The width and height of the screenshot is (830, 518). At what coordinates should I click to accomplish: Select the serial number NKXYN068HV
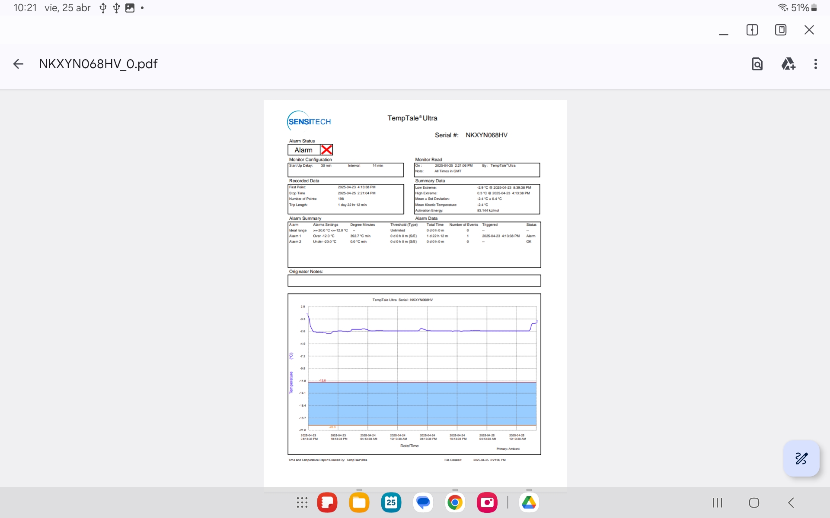486,135
